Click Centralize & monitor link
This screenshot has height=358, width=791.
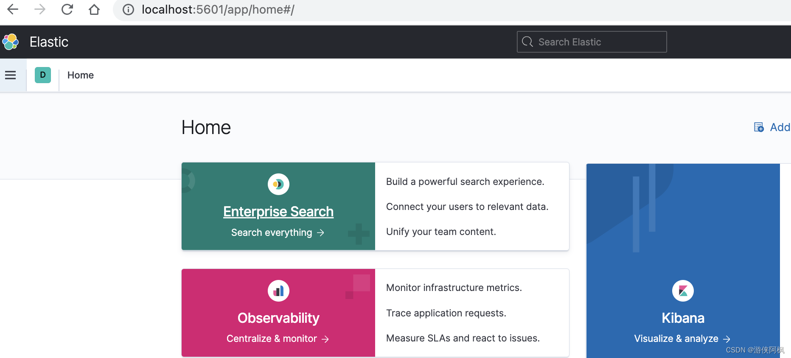click(x=278, y=338)
